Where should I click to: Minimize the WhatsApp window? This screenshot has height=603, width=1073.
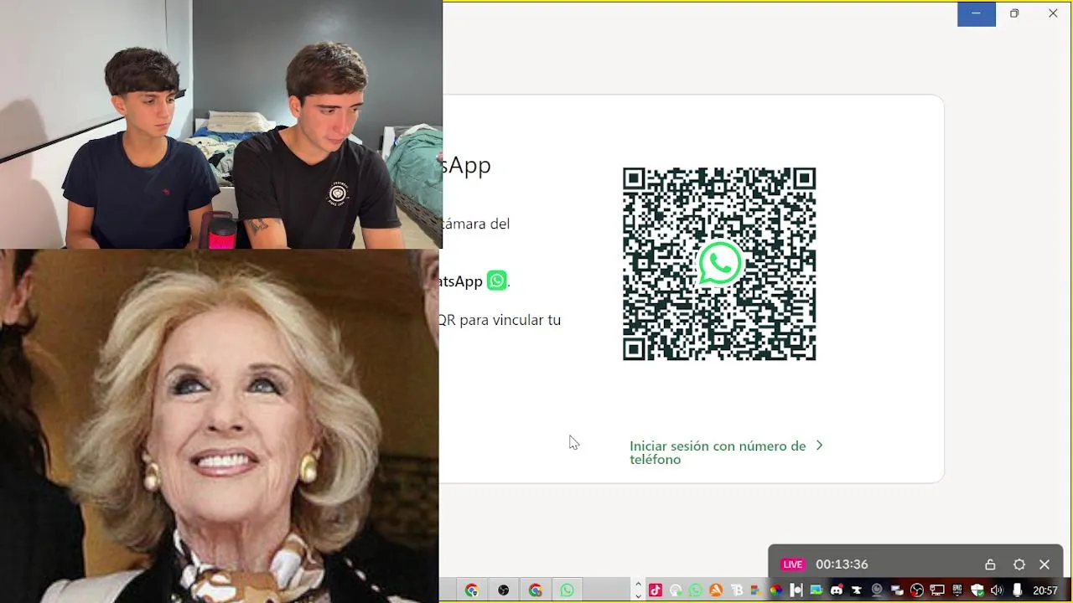pyautogui.click(x=976, y=13)
